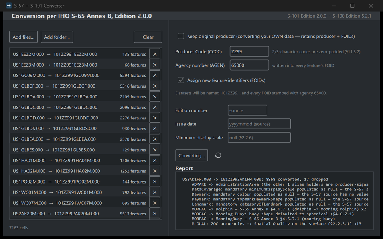This screenshot has height=239, width=383.
Task: Clear the file list
Action: 148,37
